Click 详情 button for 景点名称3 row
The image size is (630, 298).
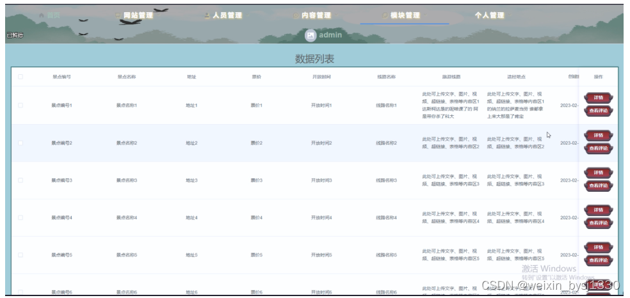(598, 173)
